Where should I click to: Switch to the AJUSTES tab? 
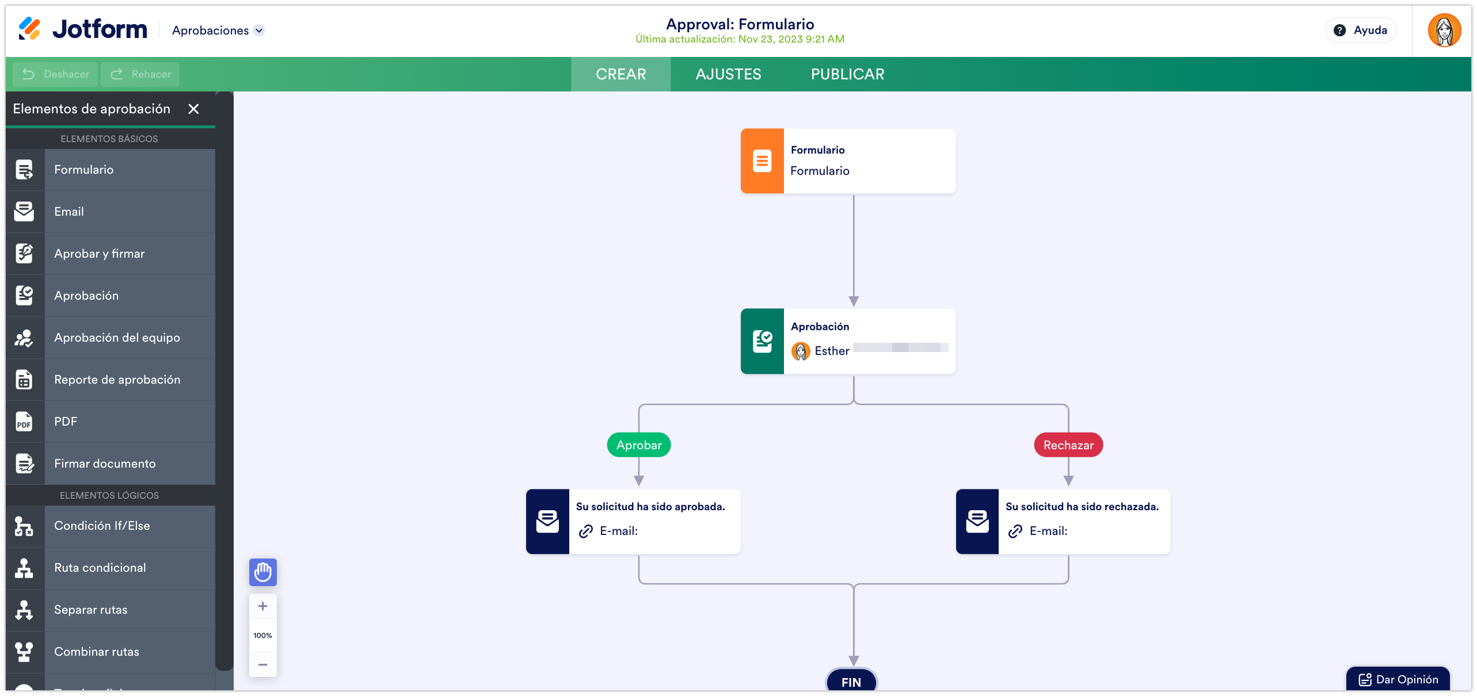pos(728,74)
